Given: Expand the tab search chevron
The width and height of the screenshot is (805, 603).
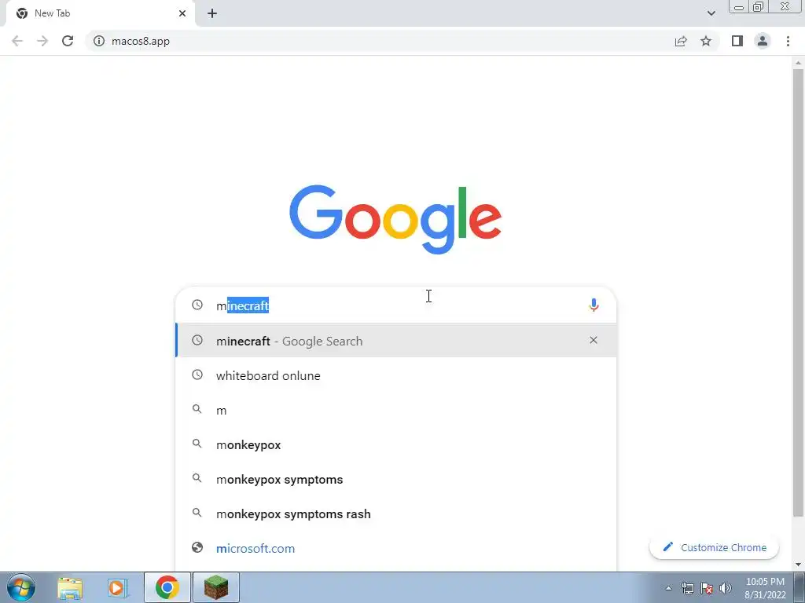Looking at the screenshot, I should click(x=711, y=13).
